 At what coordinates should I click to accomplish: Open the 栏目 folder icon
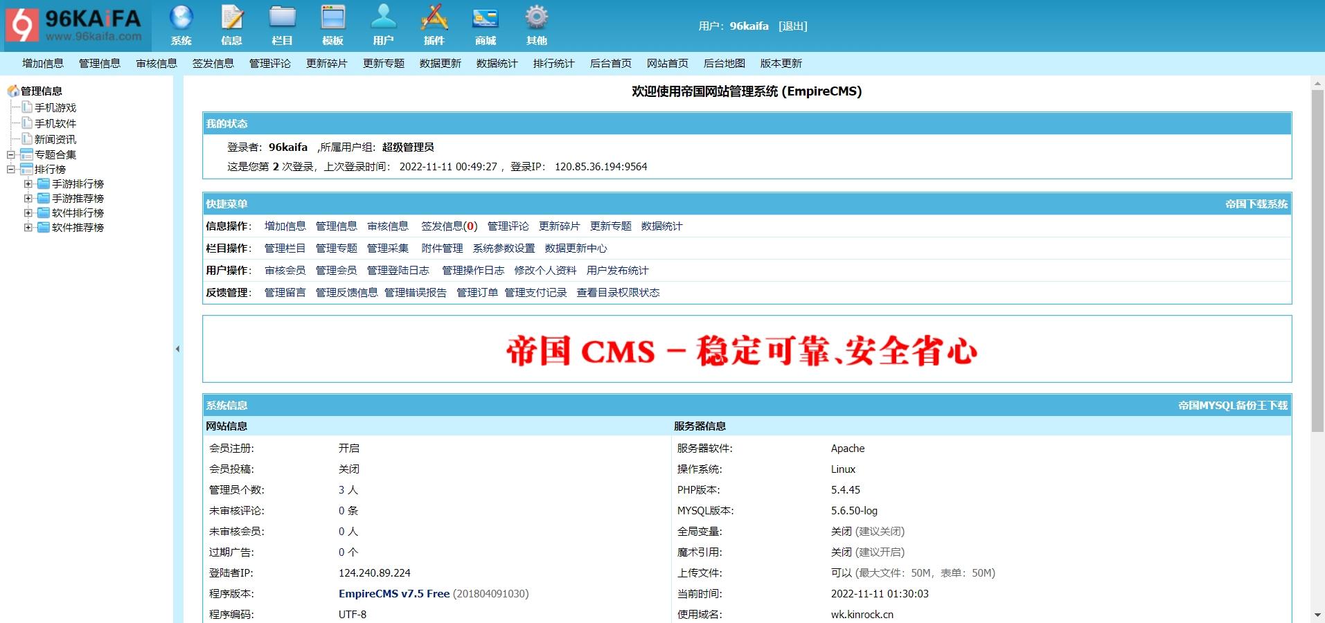point(282,17)
